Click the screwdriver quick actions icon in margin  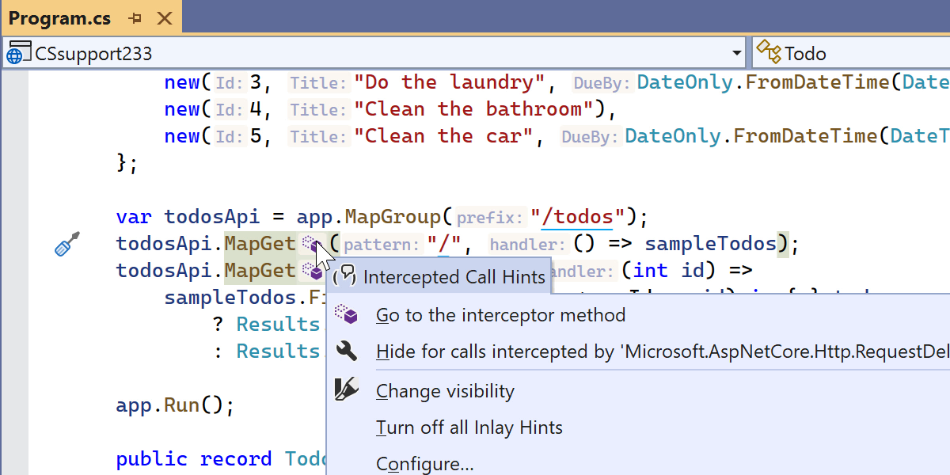(66, 244)
